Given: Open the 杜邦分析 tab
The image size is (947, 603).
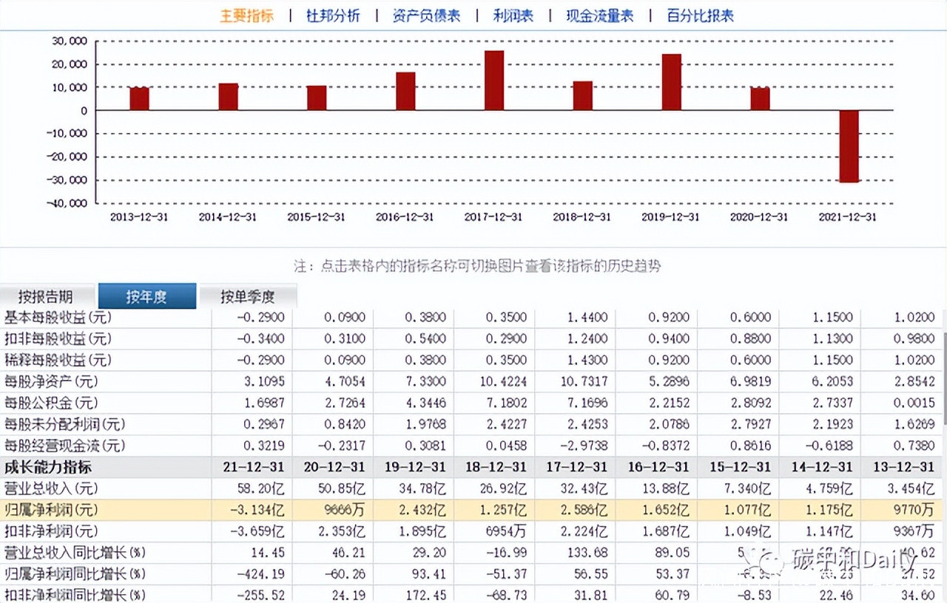Looking at the screenshot, I should [333, 16].
